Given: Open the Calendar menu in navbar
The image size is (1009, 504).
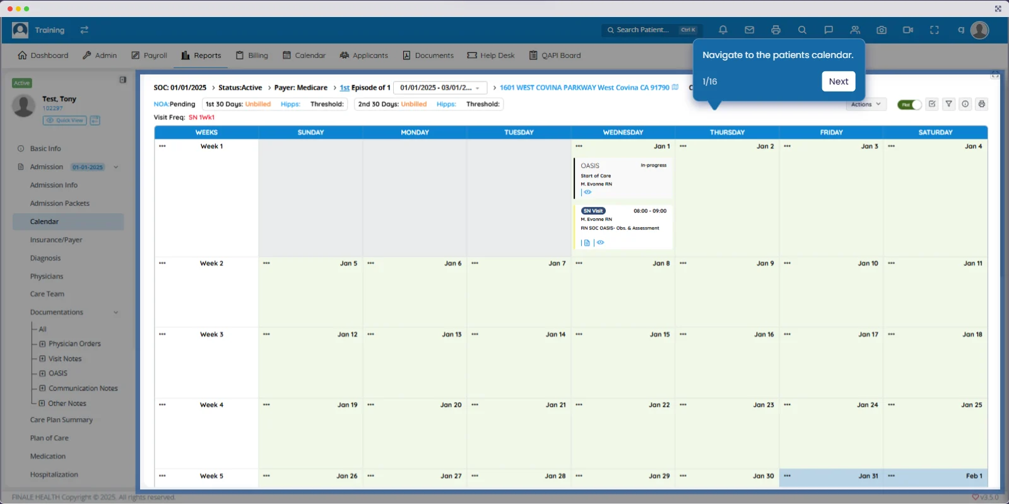Looking at the screenshot, I should click(304, 56).
